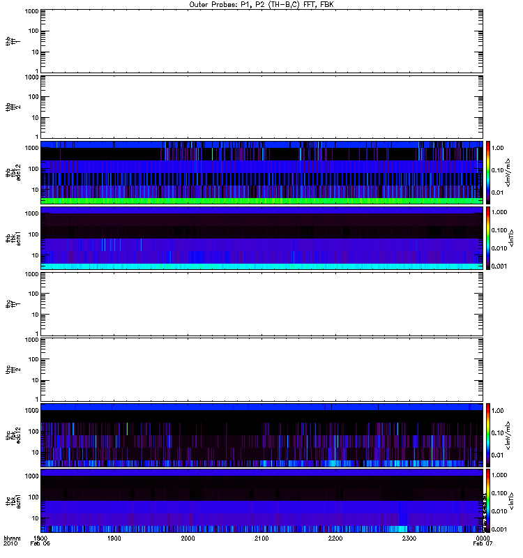The width and height of the screenshot is (523, 558).
Task: Click the color bar beside thb fbk edc12
Action: tap(488, 172)
